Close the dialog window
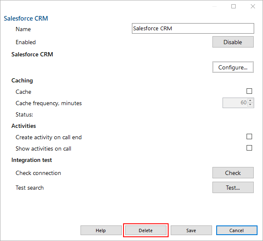 [x=253, y=6]
